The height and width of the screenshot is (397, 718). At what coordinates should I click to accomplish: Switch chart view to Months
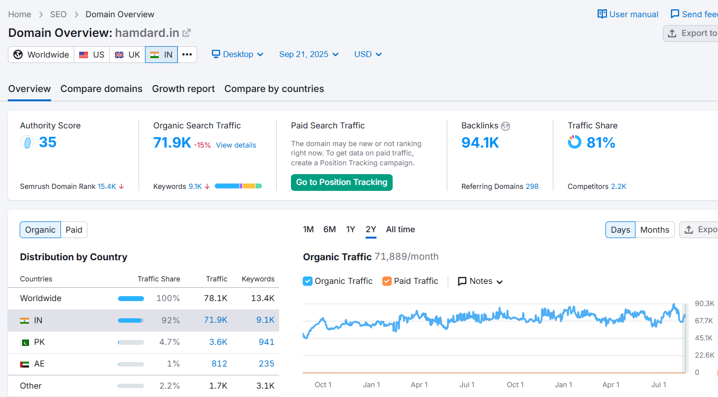click(655, 230)
